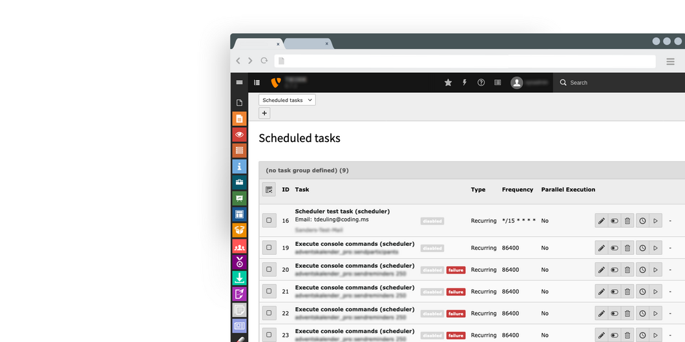Open the browser hamburger menu
This screenshot has height=342, width=685.
coord(670,61)
